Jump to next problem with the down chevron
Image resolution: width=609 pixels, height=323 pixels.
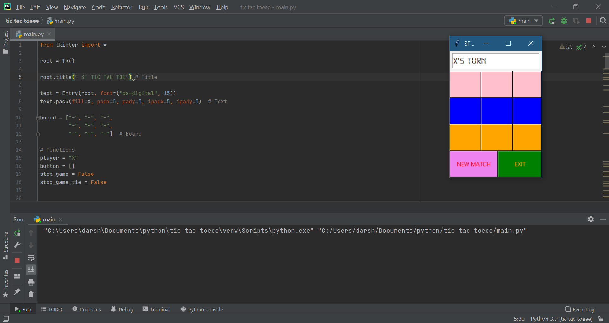coord(604,47)
